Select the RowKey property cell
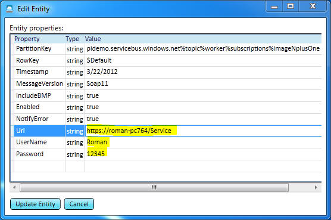The height and width of the screenshot is (220, 331). tap(39, 61)
